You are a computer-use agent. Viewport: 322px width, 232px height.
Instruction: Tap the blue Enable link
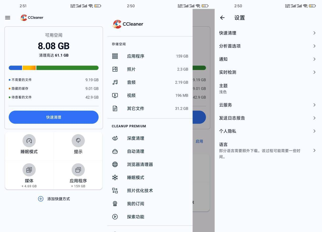point(199,141)
